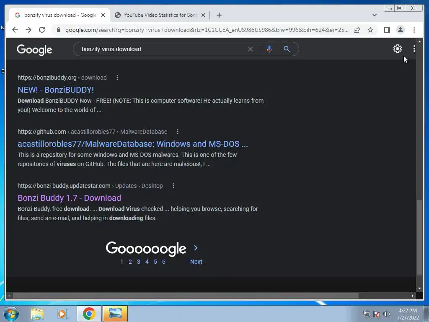Launch Windows Media Player from taskbar
This screenshot has height=322, width=429.
[x=63, y=314]
